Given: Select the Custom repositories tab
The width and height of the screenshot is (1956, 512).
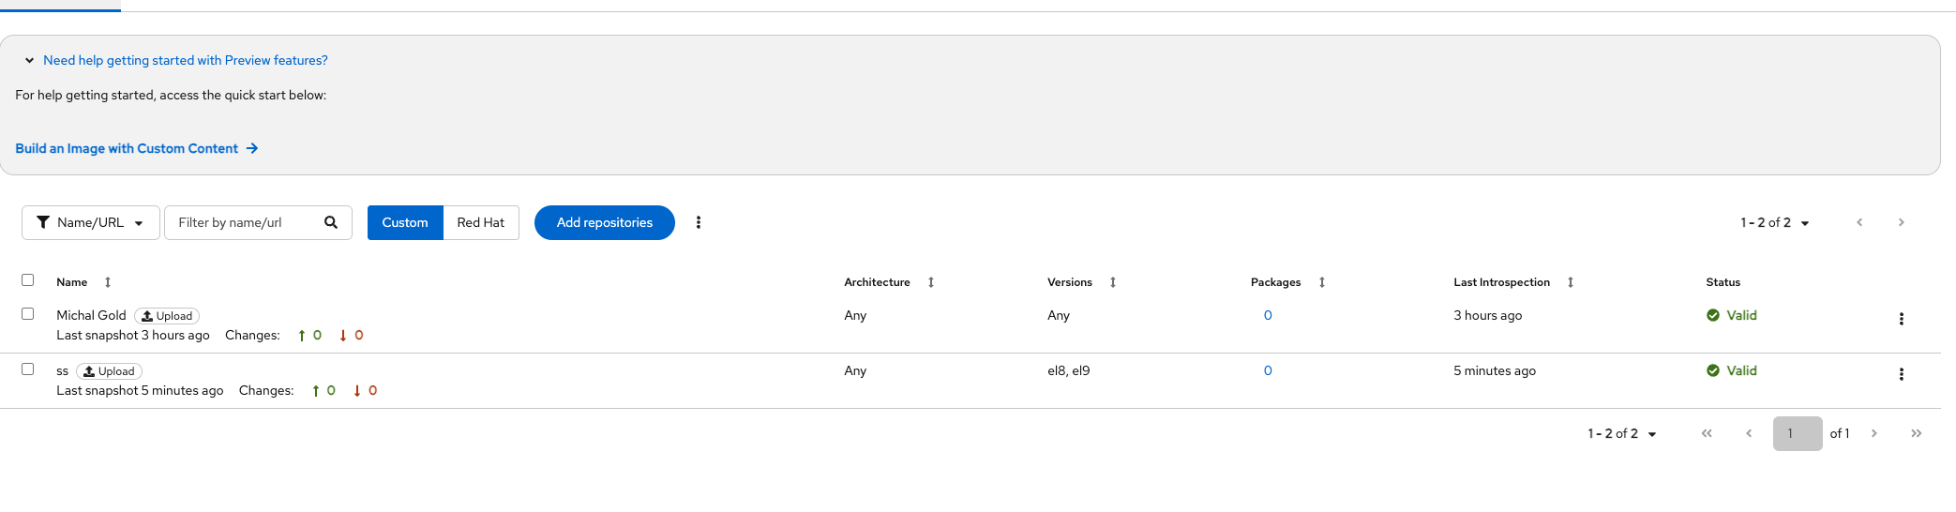Looking at the screenshot, I should (405, 222).
